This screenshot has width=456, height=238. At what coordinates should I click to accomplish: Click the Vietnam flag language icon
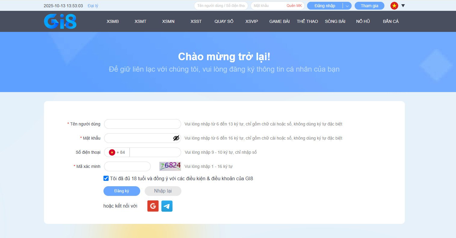(394, 6)
